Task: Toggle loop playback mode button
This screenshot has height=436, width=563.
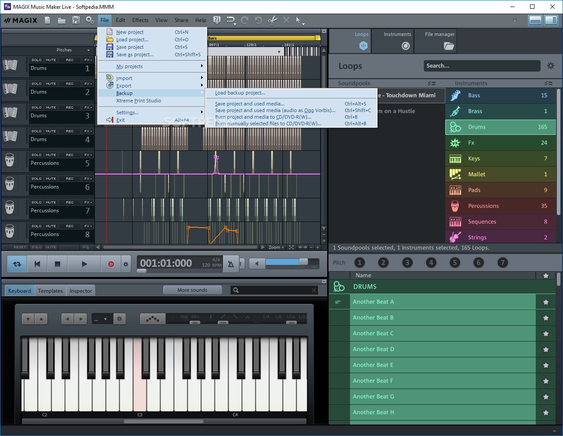Action: tap(17, 264)
